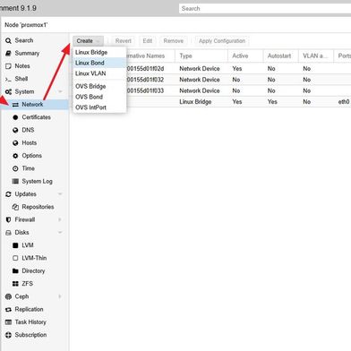The image size is (351, 351).
Task: Click the Firewall shield icon
Action: [8, 219]
